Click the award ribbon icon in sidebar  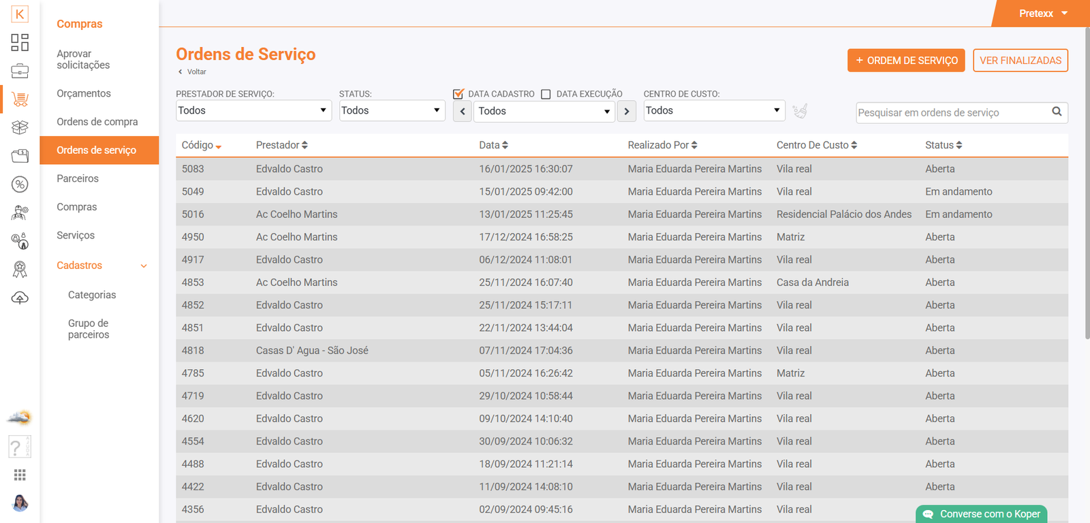pos(20,270)
